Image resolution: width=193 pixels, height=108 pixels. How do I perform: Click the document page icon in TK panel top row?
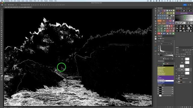167,11
